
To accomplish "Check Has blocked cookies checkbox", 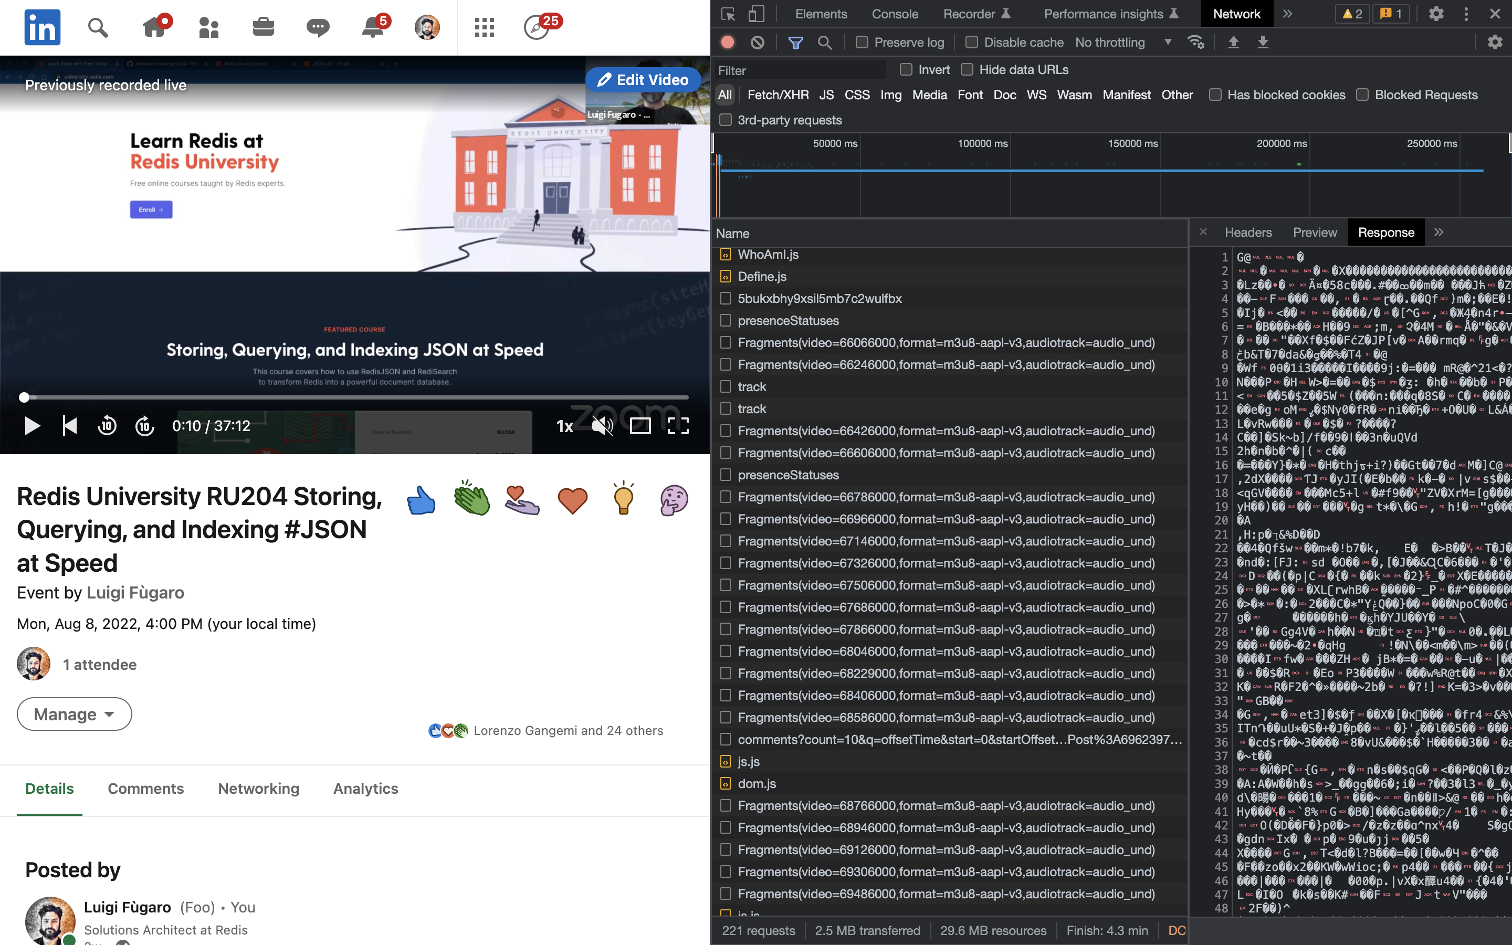I will coord(1215,95).
